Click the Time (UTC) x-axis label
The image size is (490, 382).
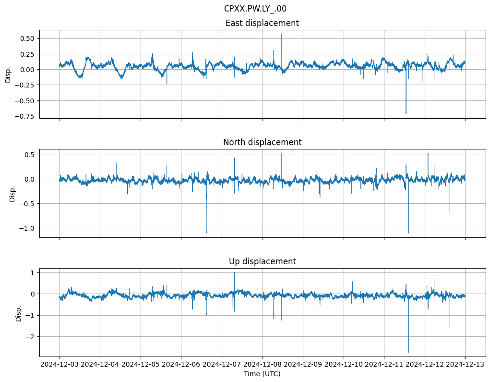point(262,373)
